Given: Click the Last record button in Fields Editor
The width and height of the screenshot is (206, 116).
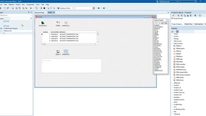Looking at the screenshot, I should [166, 23].
